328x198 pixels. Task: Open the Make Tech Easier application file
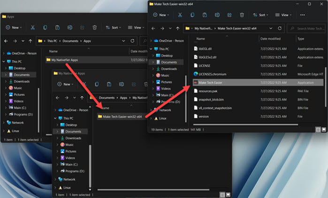(210, 82)
